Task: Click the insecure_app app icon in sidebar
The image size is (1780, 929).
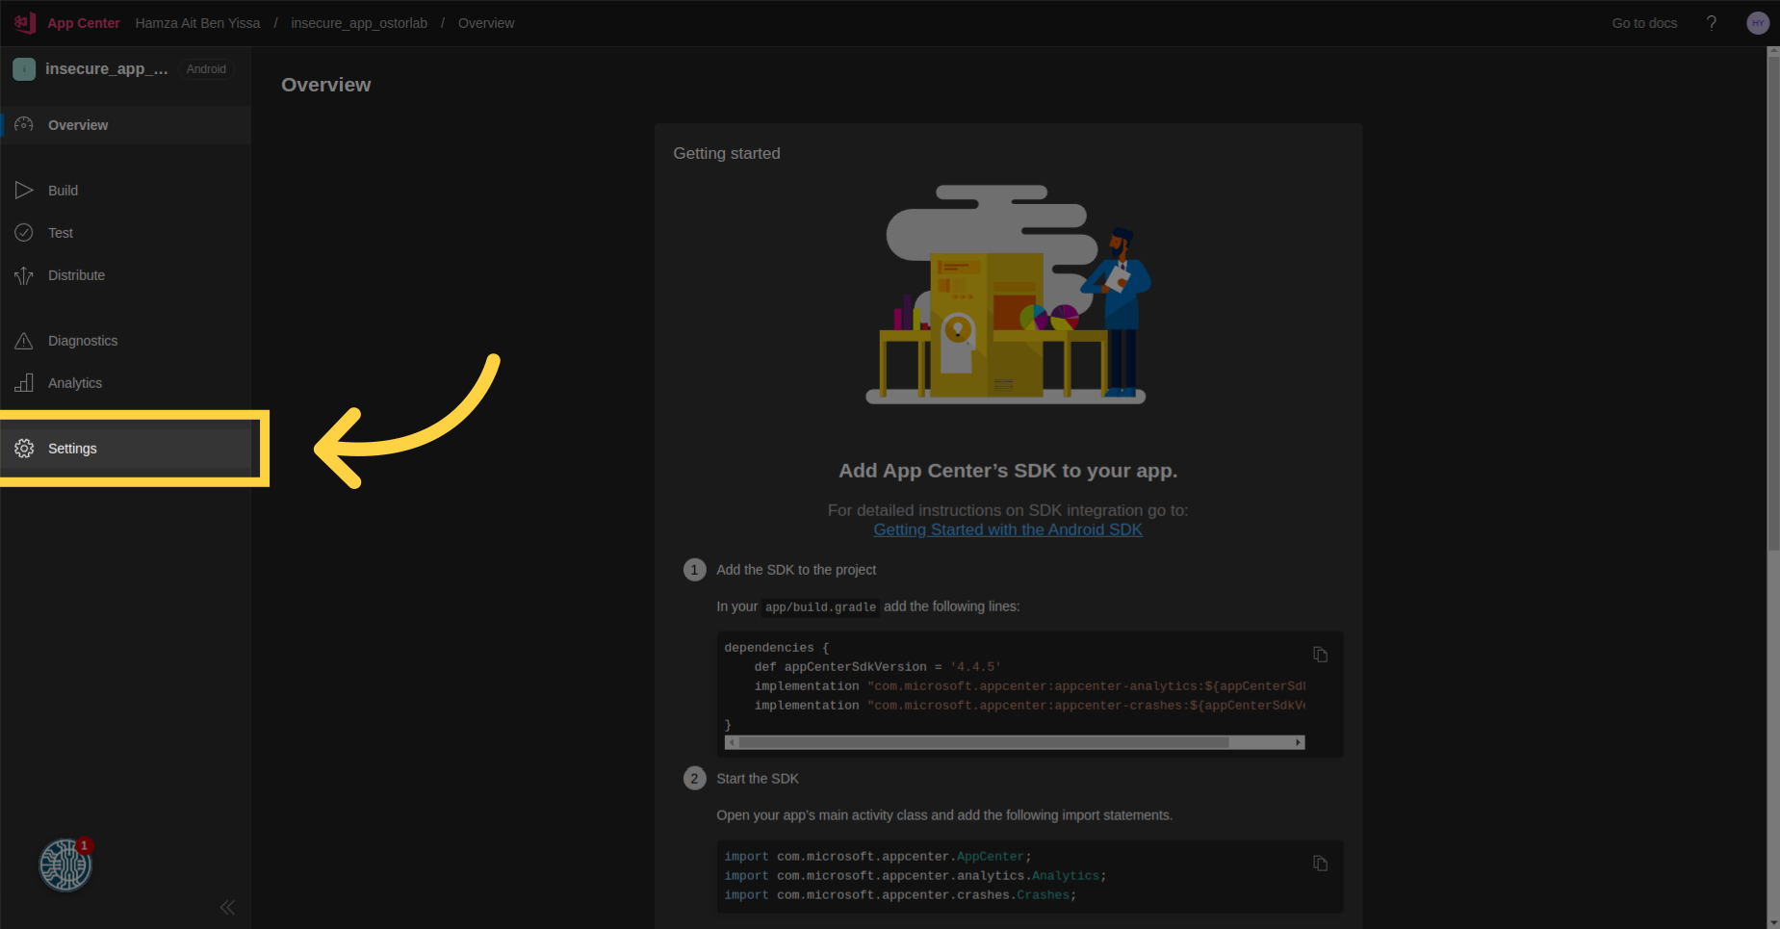Action: coord(24,69)
